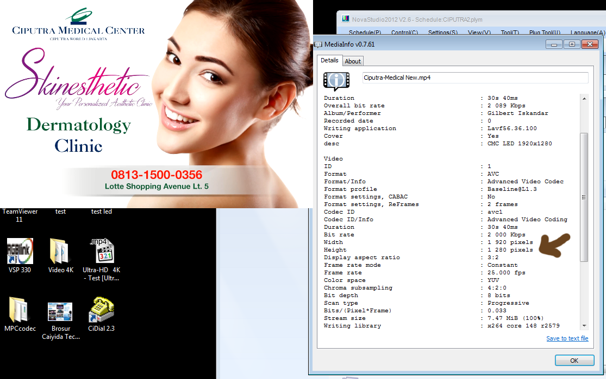Open the VSP 330 desktop shortcut

coord(20,252)
